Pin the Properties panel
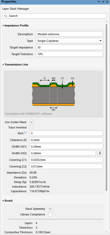This screenshot has height=235, width=110. point(103,2)
